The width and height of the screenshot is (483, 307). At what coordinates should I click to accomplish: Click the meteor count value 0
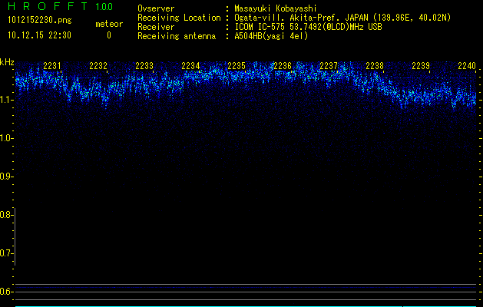click(109, 35)
